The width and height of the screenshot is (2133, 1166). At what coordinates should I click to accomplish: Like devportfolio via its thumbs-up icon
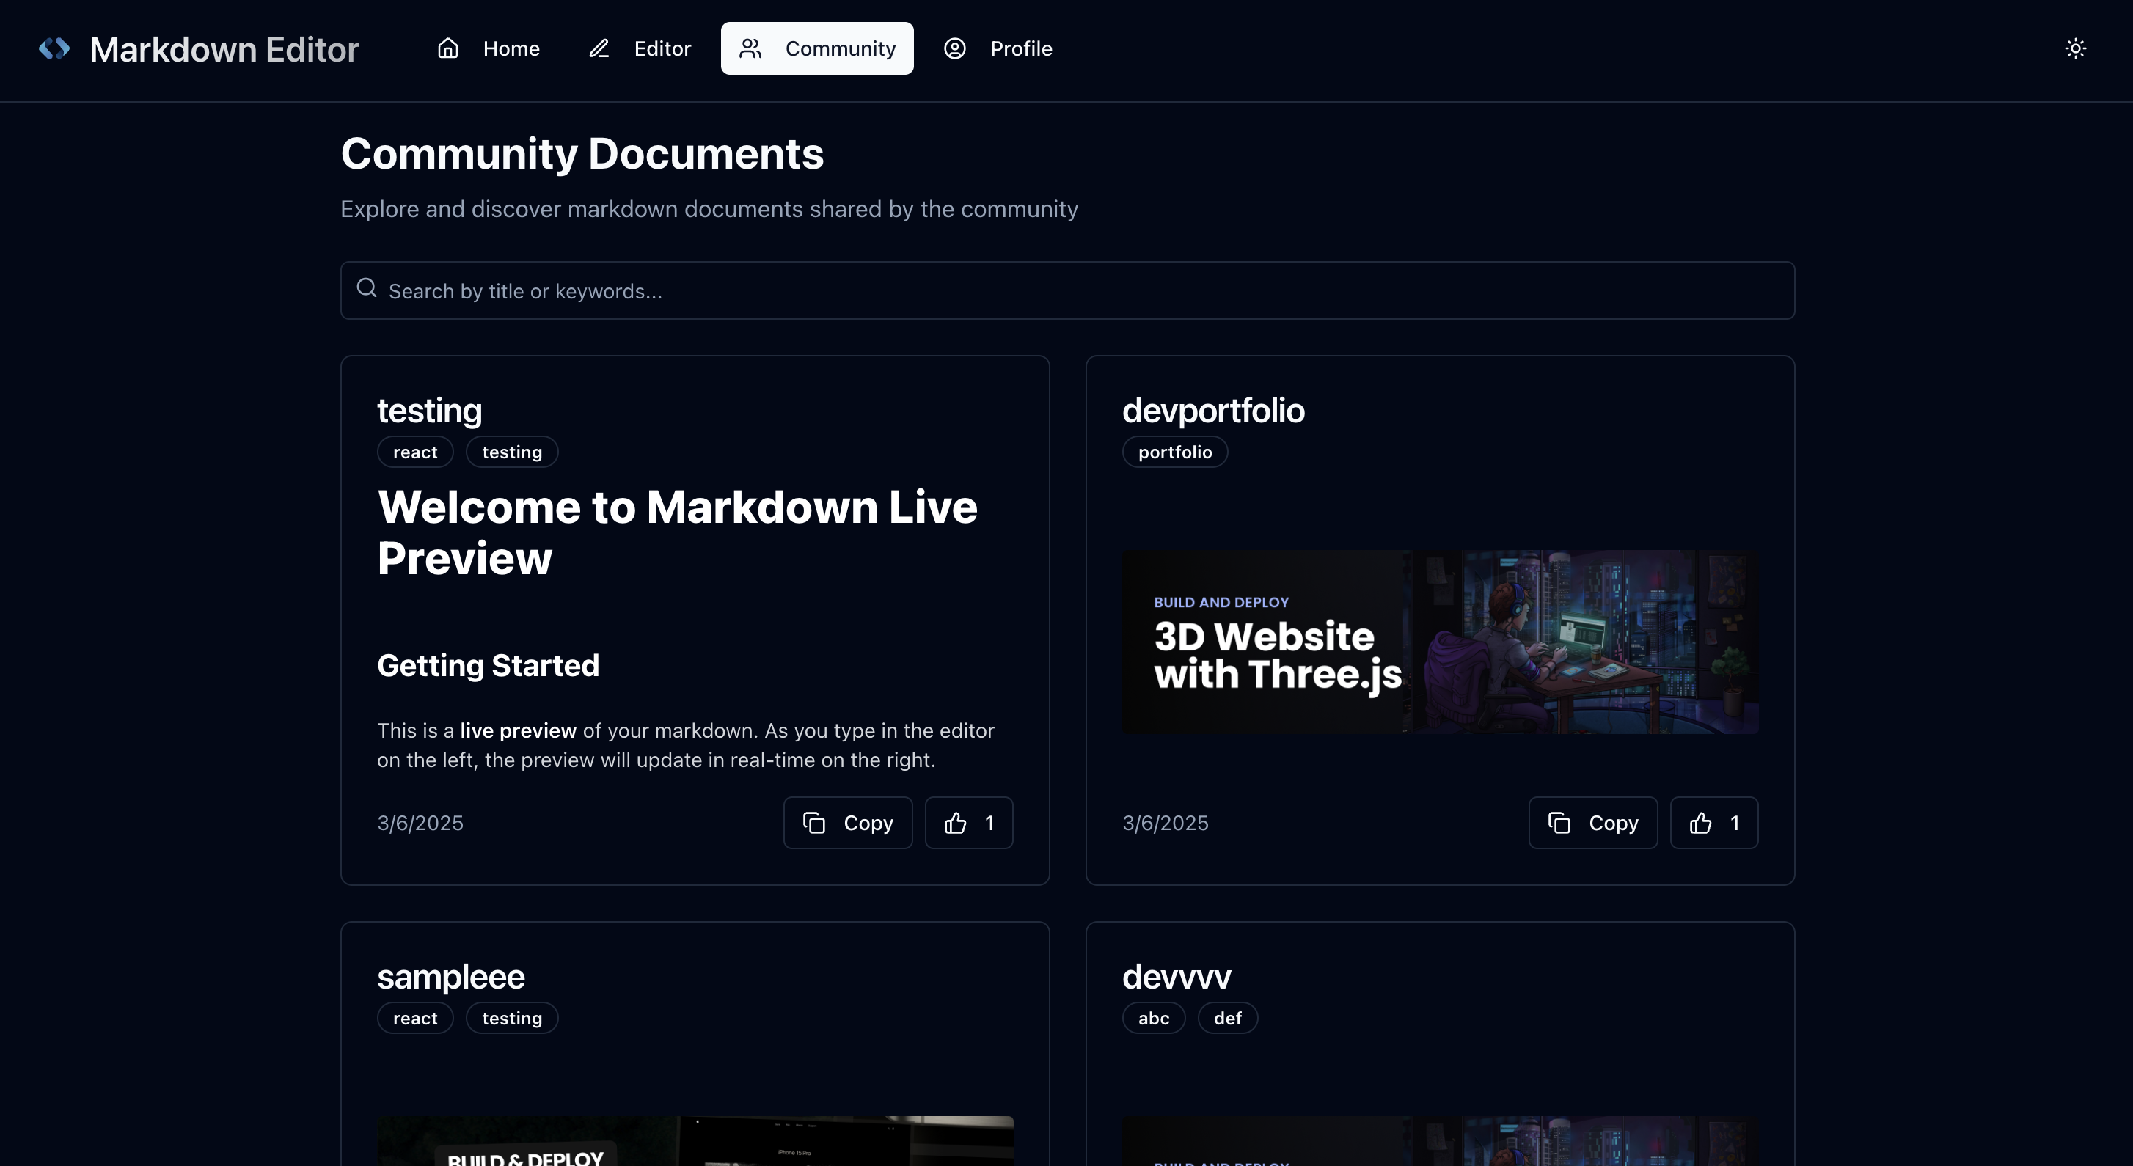click(1701, 823)
